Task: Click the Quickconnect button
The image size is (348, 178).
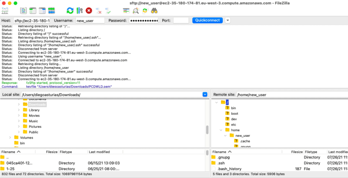Action: pos(207,20)
